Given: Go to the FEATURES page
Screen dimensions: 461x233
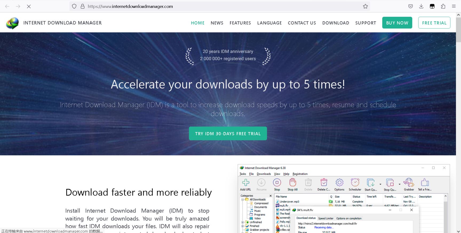Looking at the screenshot, I should click(240, 23).
